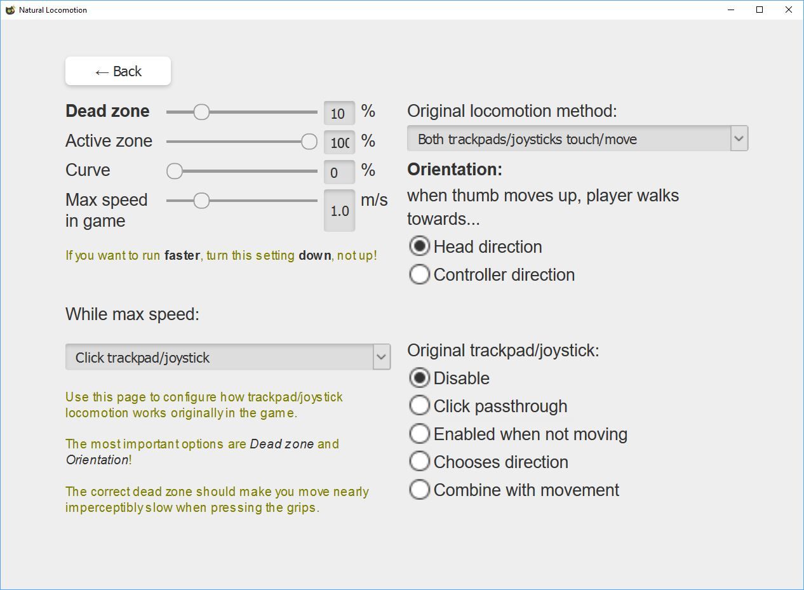Image resolution: width=804 pixels, height=590 pixels.
Task: Click the Natural Locomotion app icon in title bar
Action: pos(10,10)
